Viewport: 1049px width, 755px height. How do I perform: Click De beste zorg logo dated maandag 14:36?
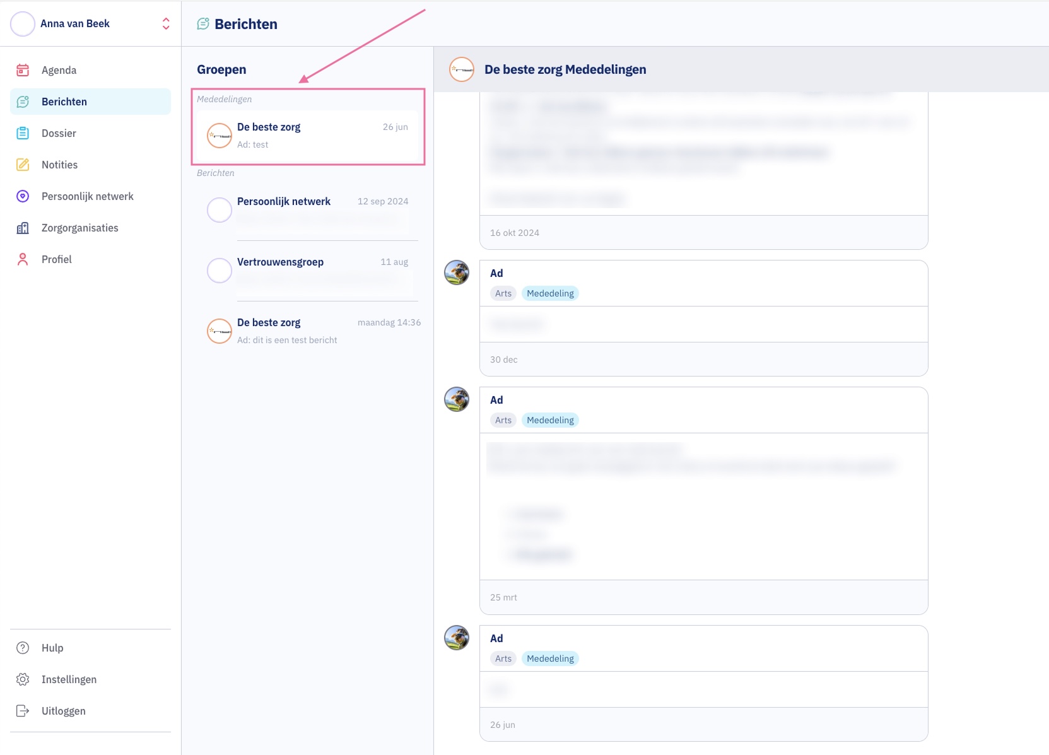click(x=220, y=331)
